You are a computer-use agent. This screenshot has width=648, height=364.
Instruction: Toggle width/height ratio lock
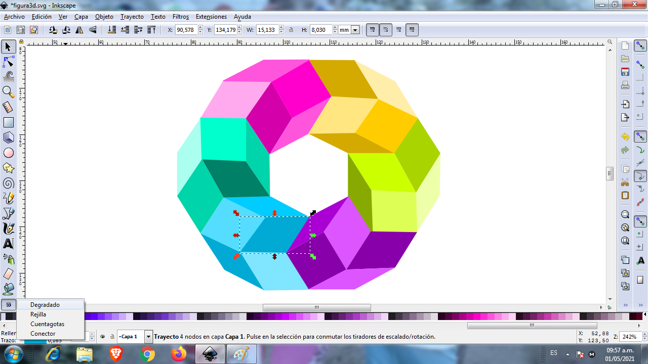click(291, 30)
